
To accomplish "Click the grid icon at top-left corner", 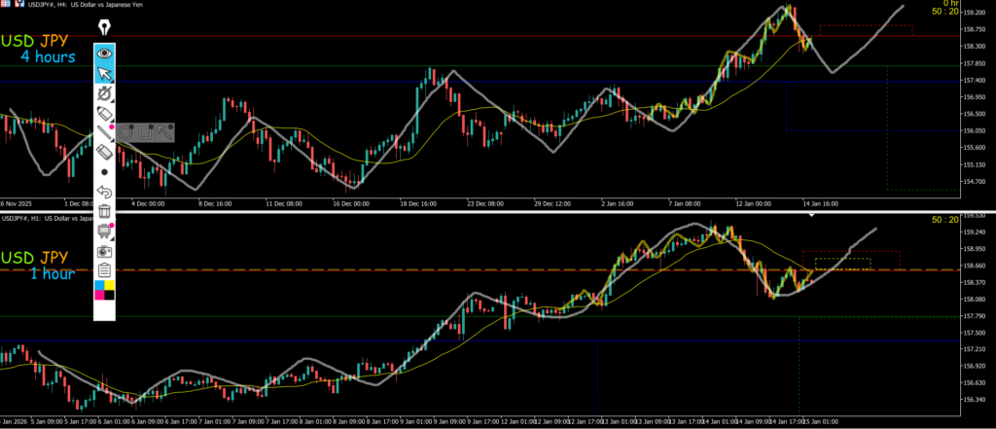I will click(6, 4).
